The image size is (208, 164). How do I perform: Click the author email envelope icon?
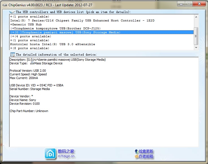point(137,156)
